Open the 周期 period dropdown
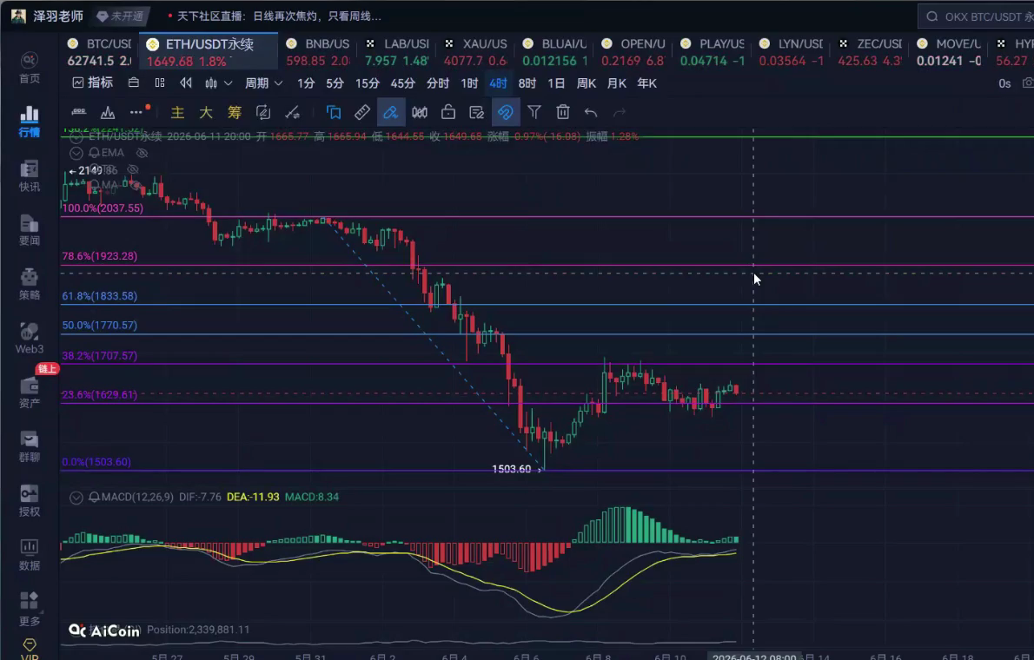This screenshot has height=660, width=1034. [x=264, y=83]
